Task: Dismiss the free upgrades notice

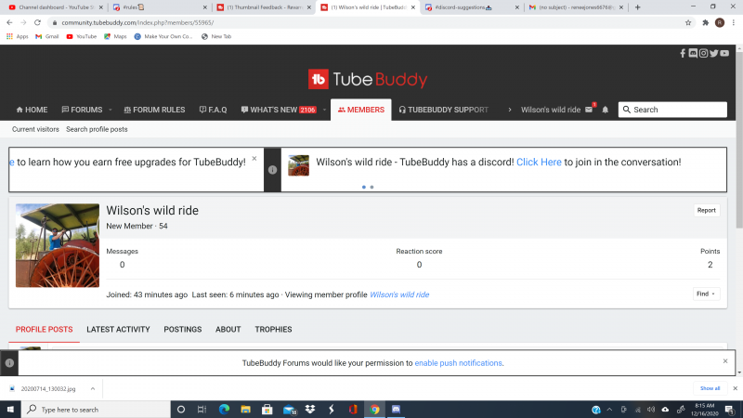Action: [x=254, y=158]
